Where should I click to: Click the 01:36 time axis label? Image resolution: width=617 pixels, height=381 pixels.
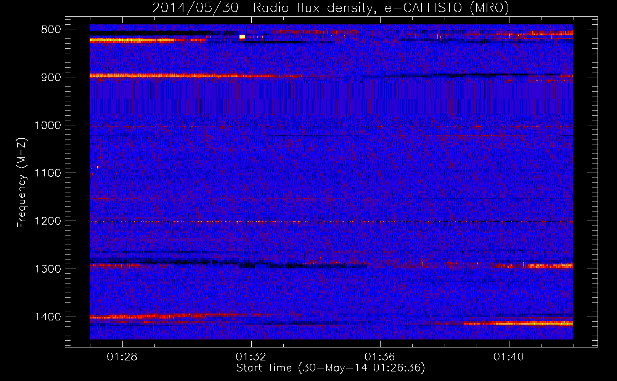pos(380,357)
